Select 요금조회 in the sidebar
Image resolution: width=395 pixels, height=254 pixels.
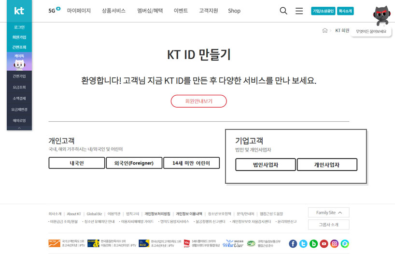tap(19, 87)
